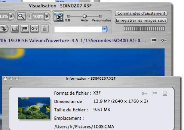
Task: Select X3F setting on mode slider
Action: [x=69, y=16]
